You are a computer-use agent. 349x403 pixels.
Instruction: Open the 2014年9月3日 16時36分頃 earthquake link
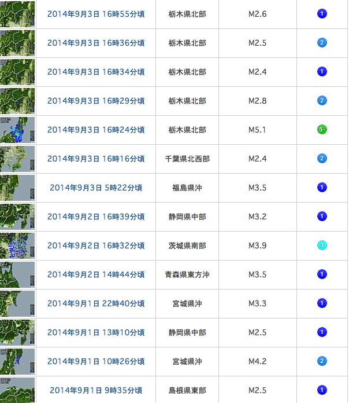pos(96,43)
